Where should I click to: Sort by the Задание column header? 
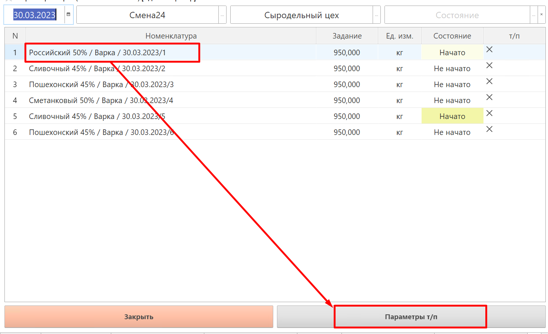(347, 36)
